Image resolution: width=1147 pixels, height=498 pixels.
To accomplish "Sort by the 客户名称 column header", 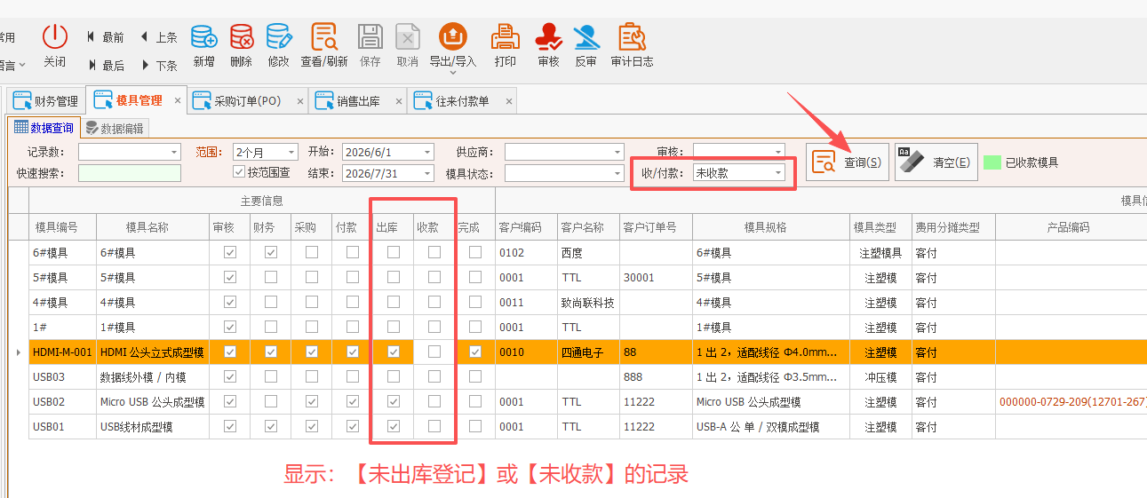I will point(588,227).
